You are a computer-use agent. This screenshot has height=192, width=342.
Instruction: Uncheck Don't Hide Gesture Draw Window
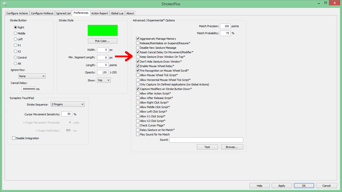138,61
